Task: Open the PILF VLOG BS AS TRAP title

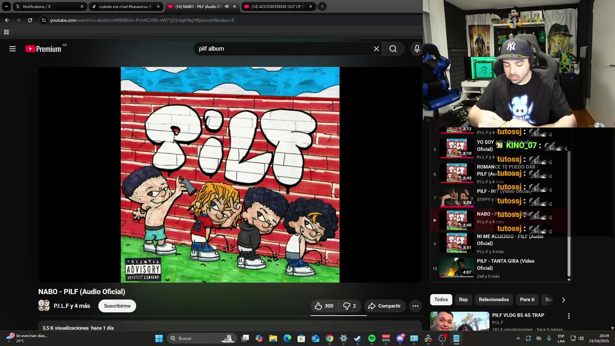Action: 518,315
